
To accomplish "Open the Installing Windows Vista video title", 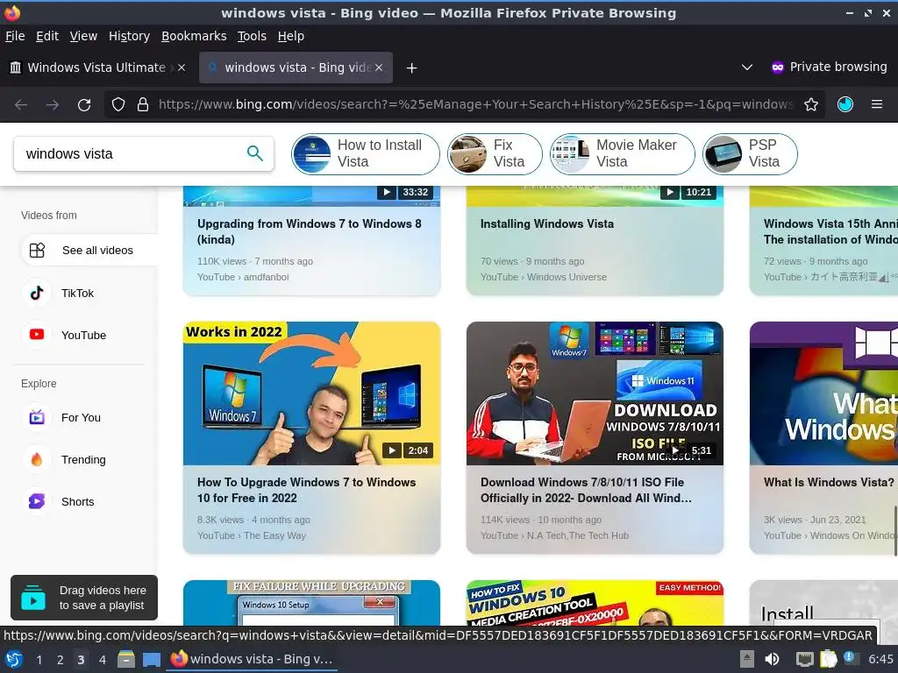I will (x=547, y=223).
